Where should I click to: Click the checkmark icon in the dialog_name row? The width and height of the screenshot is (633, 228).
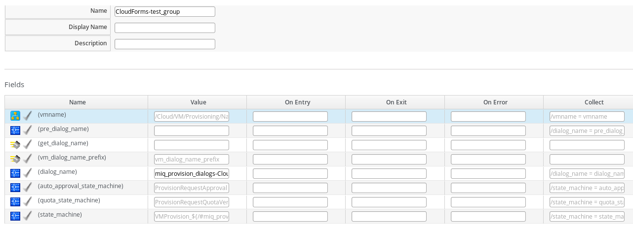(28, 173)
